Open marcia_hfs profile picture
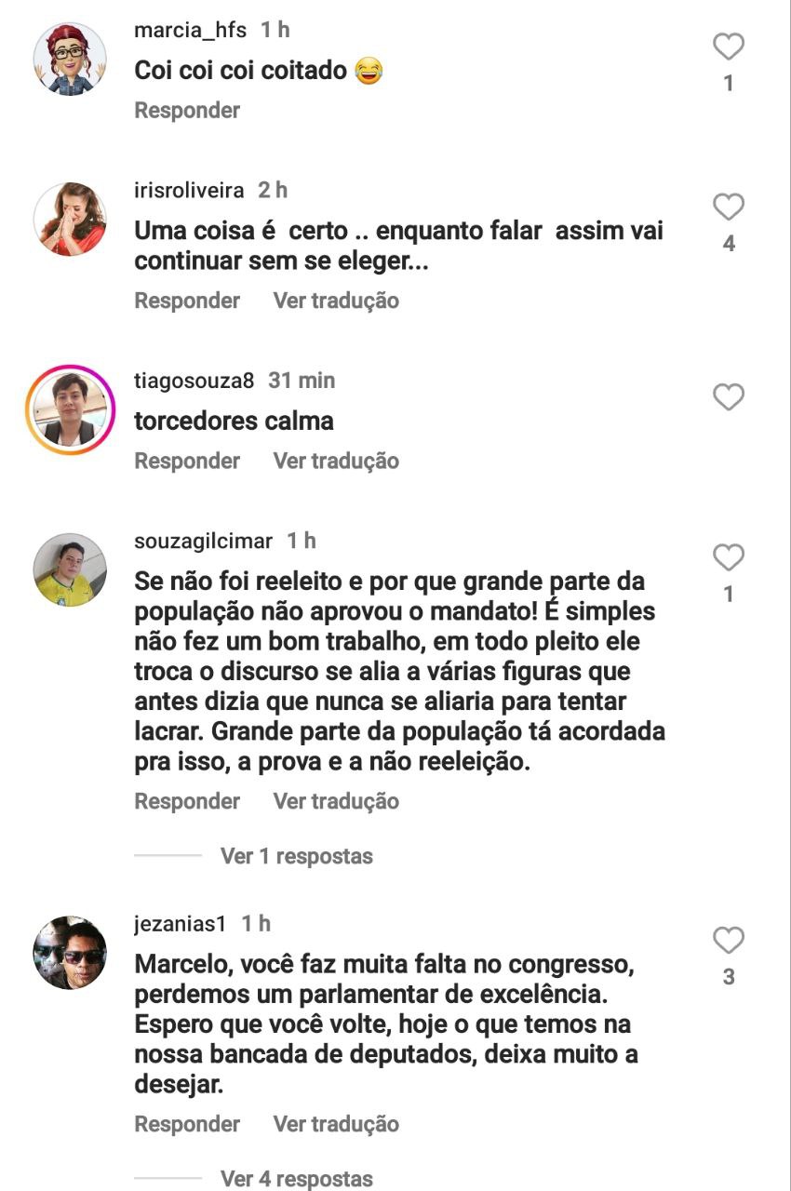Image resolution: width=791 pixels, height=1191 pixels. pos(70,60)
